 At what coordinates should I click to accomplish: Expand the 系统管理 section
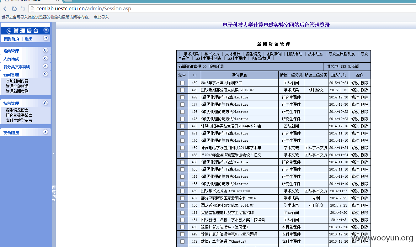click(45, 50)
